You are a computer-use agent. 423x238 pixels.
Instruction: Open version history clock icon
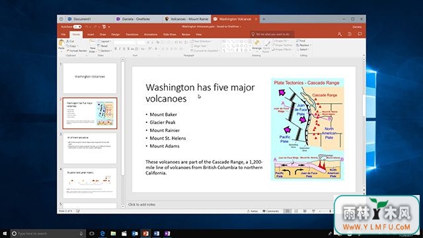click(350, 34)
